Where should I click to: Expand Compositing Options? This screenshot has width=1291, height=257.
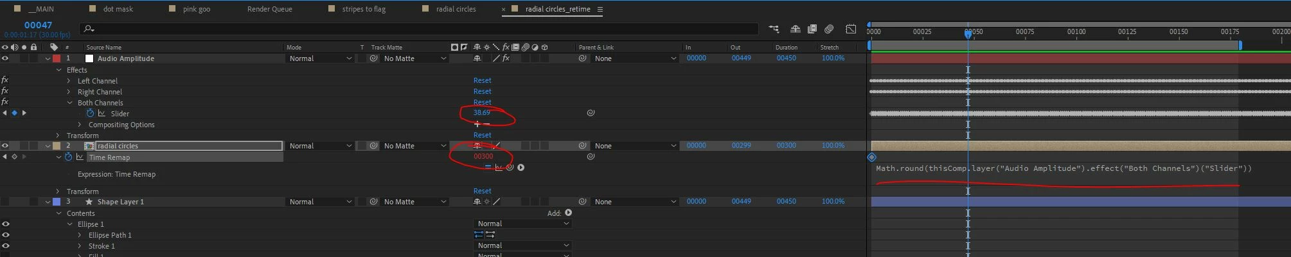[x=80, y=125]
